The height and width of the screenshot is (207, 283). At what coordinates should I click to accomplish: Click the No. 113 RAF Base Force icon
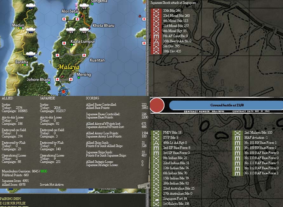point(238,173)
